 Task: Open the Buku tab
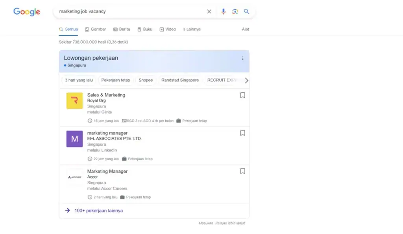pyautogui.click(x=145, y=29)
